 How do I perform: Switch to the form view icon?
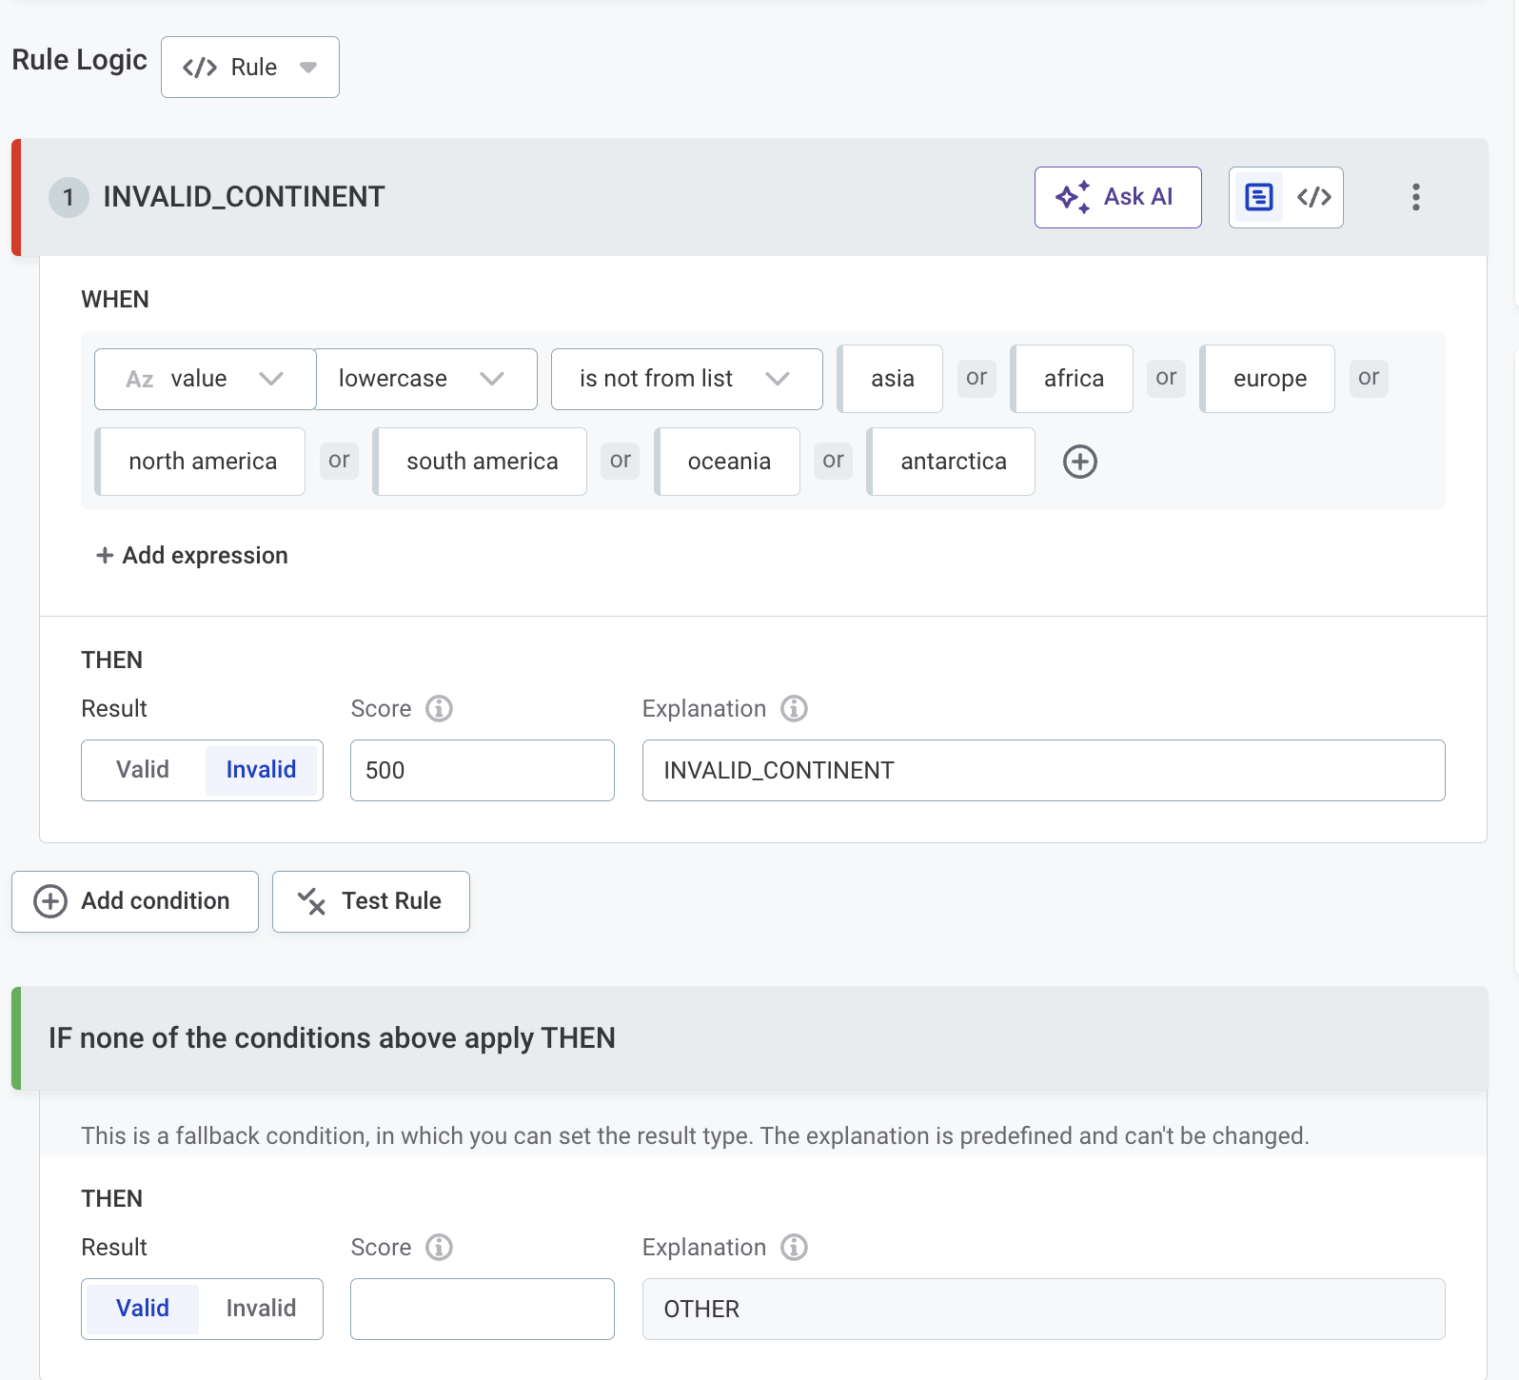click(x=1258, y=197)
